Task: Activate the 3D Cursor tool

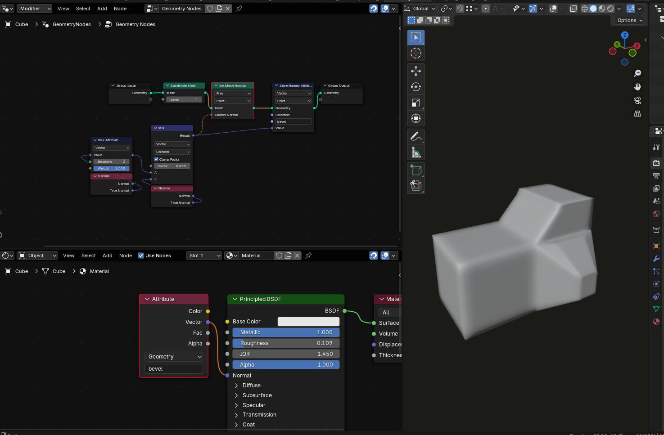Action: [x=416, y=53]
